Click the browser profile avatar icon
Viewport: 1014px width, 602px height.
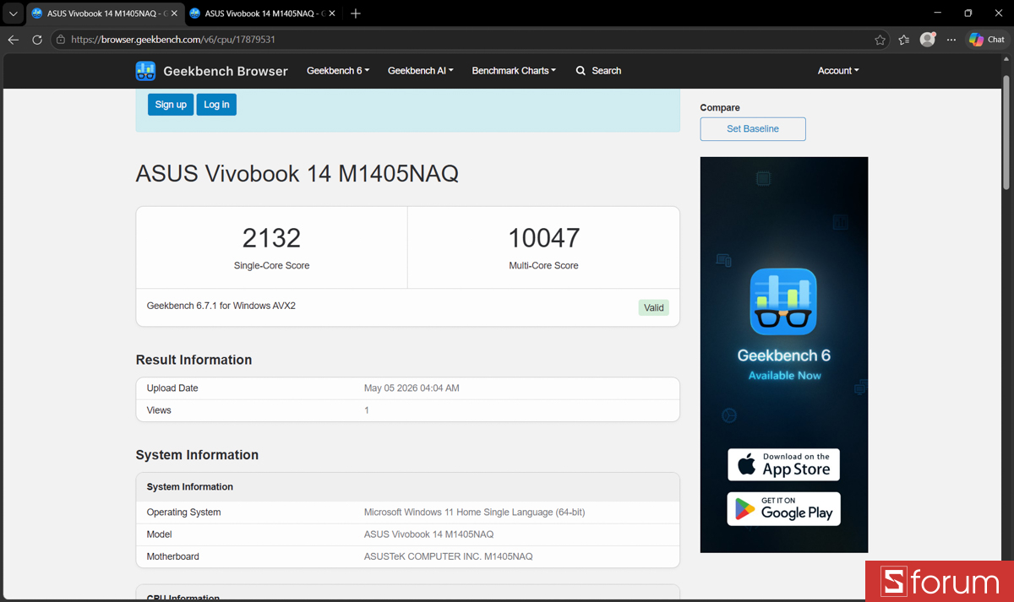(928, 40)
